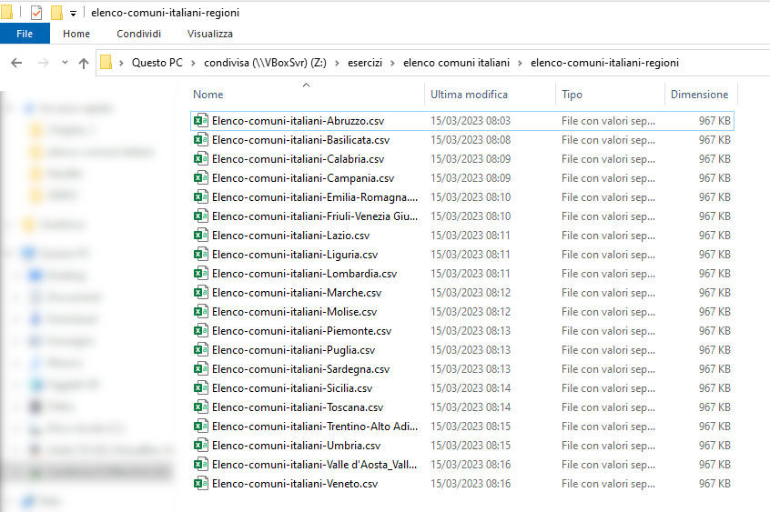Click elenco-comuni-italiani-regioni breadcrumb segment

604,63
